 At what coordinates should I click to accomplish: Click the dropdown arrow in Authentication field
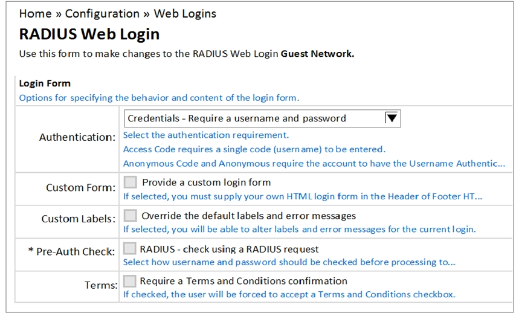(x=392, y=118)
